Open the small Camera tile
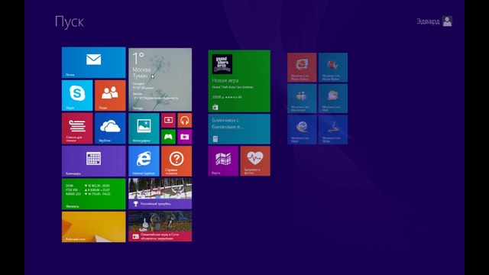 point(185,137)
